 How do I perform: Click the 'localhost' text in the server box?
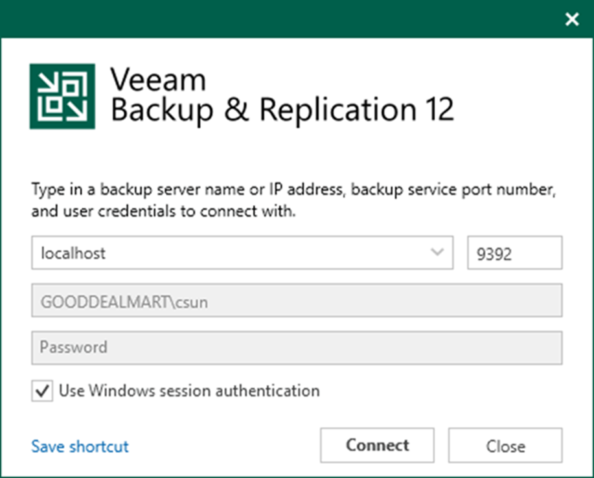73,253
